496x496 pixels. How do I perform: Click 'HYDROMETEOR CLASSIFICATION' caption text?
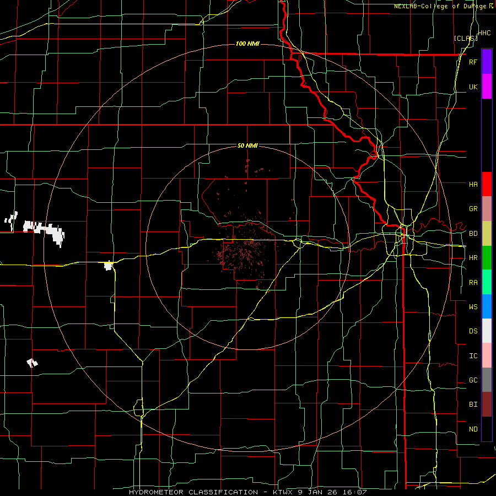click(193, 492)
